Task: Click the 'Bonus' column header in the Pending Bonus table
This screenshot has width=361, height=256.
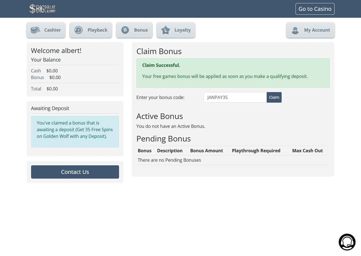Action: 145,151
